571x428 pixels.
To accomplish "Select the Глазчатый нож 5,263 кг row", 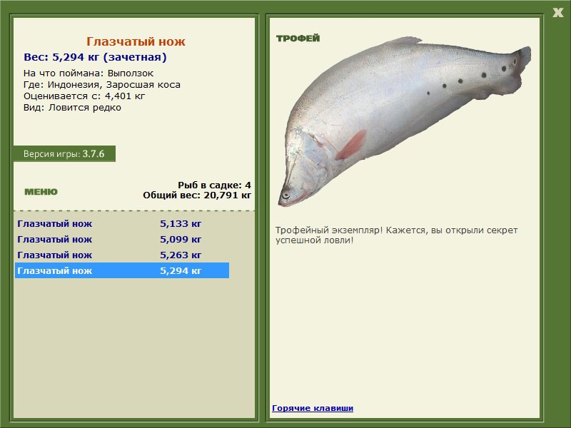I will pyautogui.click(x=122, y=255).
